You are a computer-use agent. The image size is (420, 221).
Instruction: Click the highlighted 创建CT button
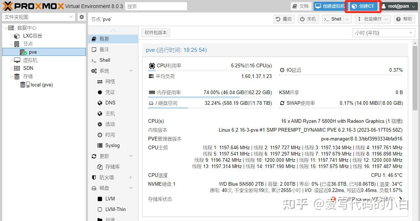pos(363,6)
